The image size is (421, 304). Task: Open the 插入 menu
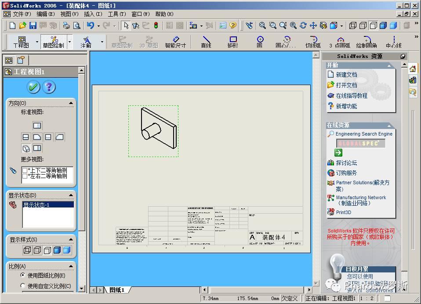[x=92, y=14]
